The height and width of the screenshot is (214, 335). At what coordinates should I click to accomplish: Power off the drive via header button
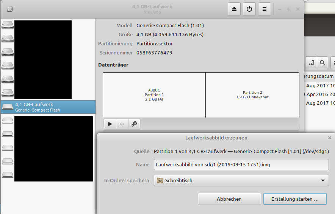click(x=249, y=9)
